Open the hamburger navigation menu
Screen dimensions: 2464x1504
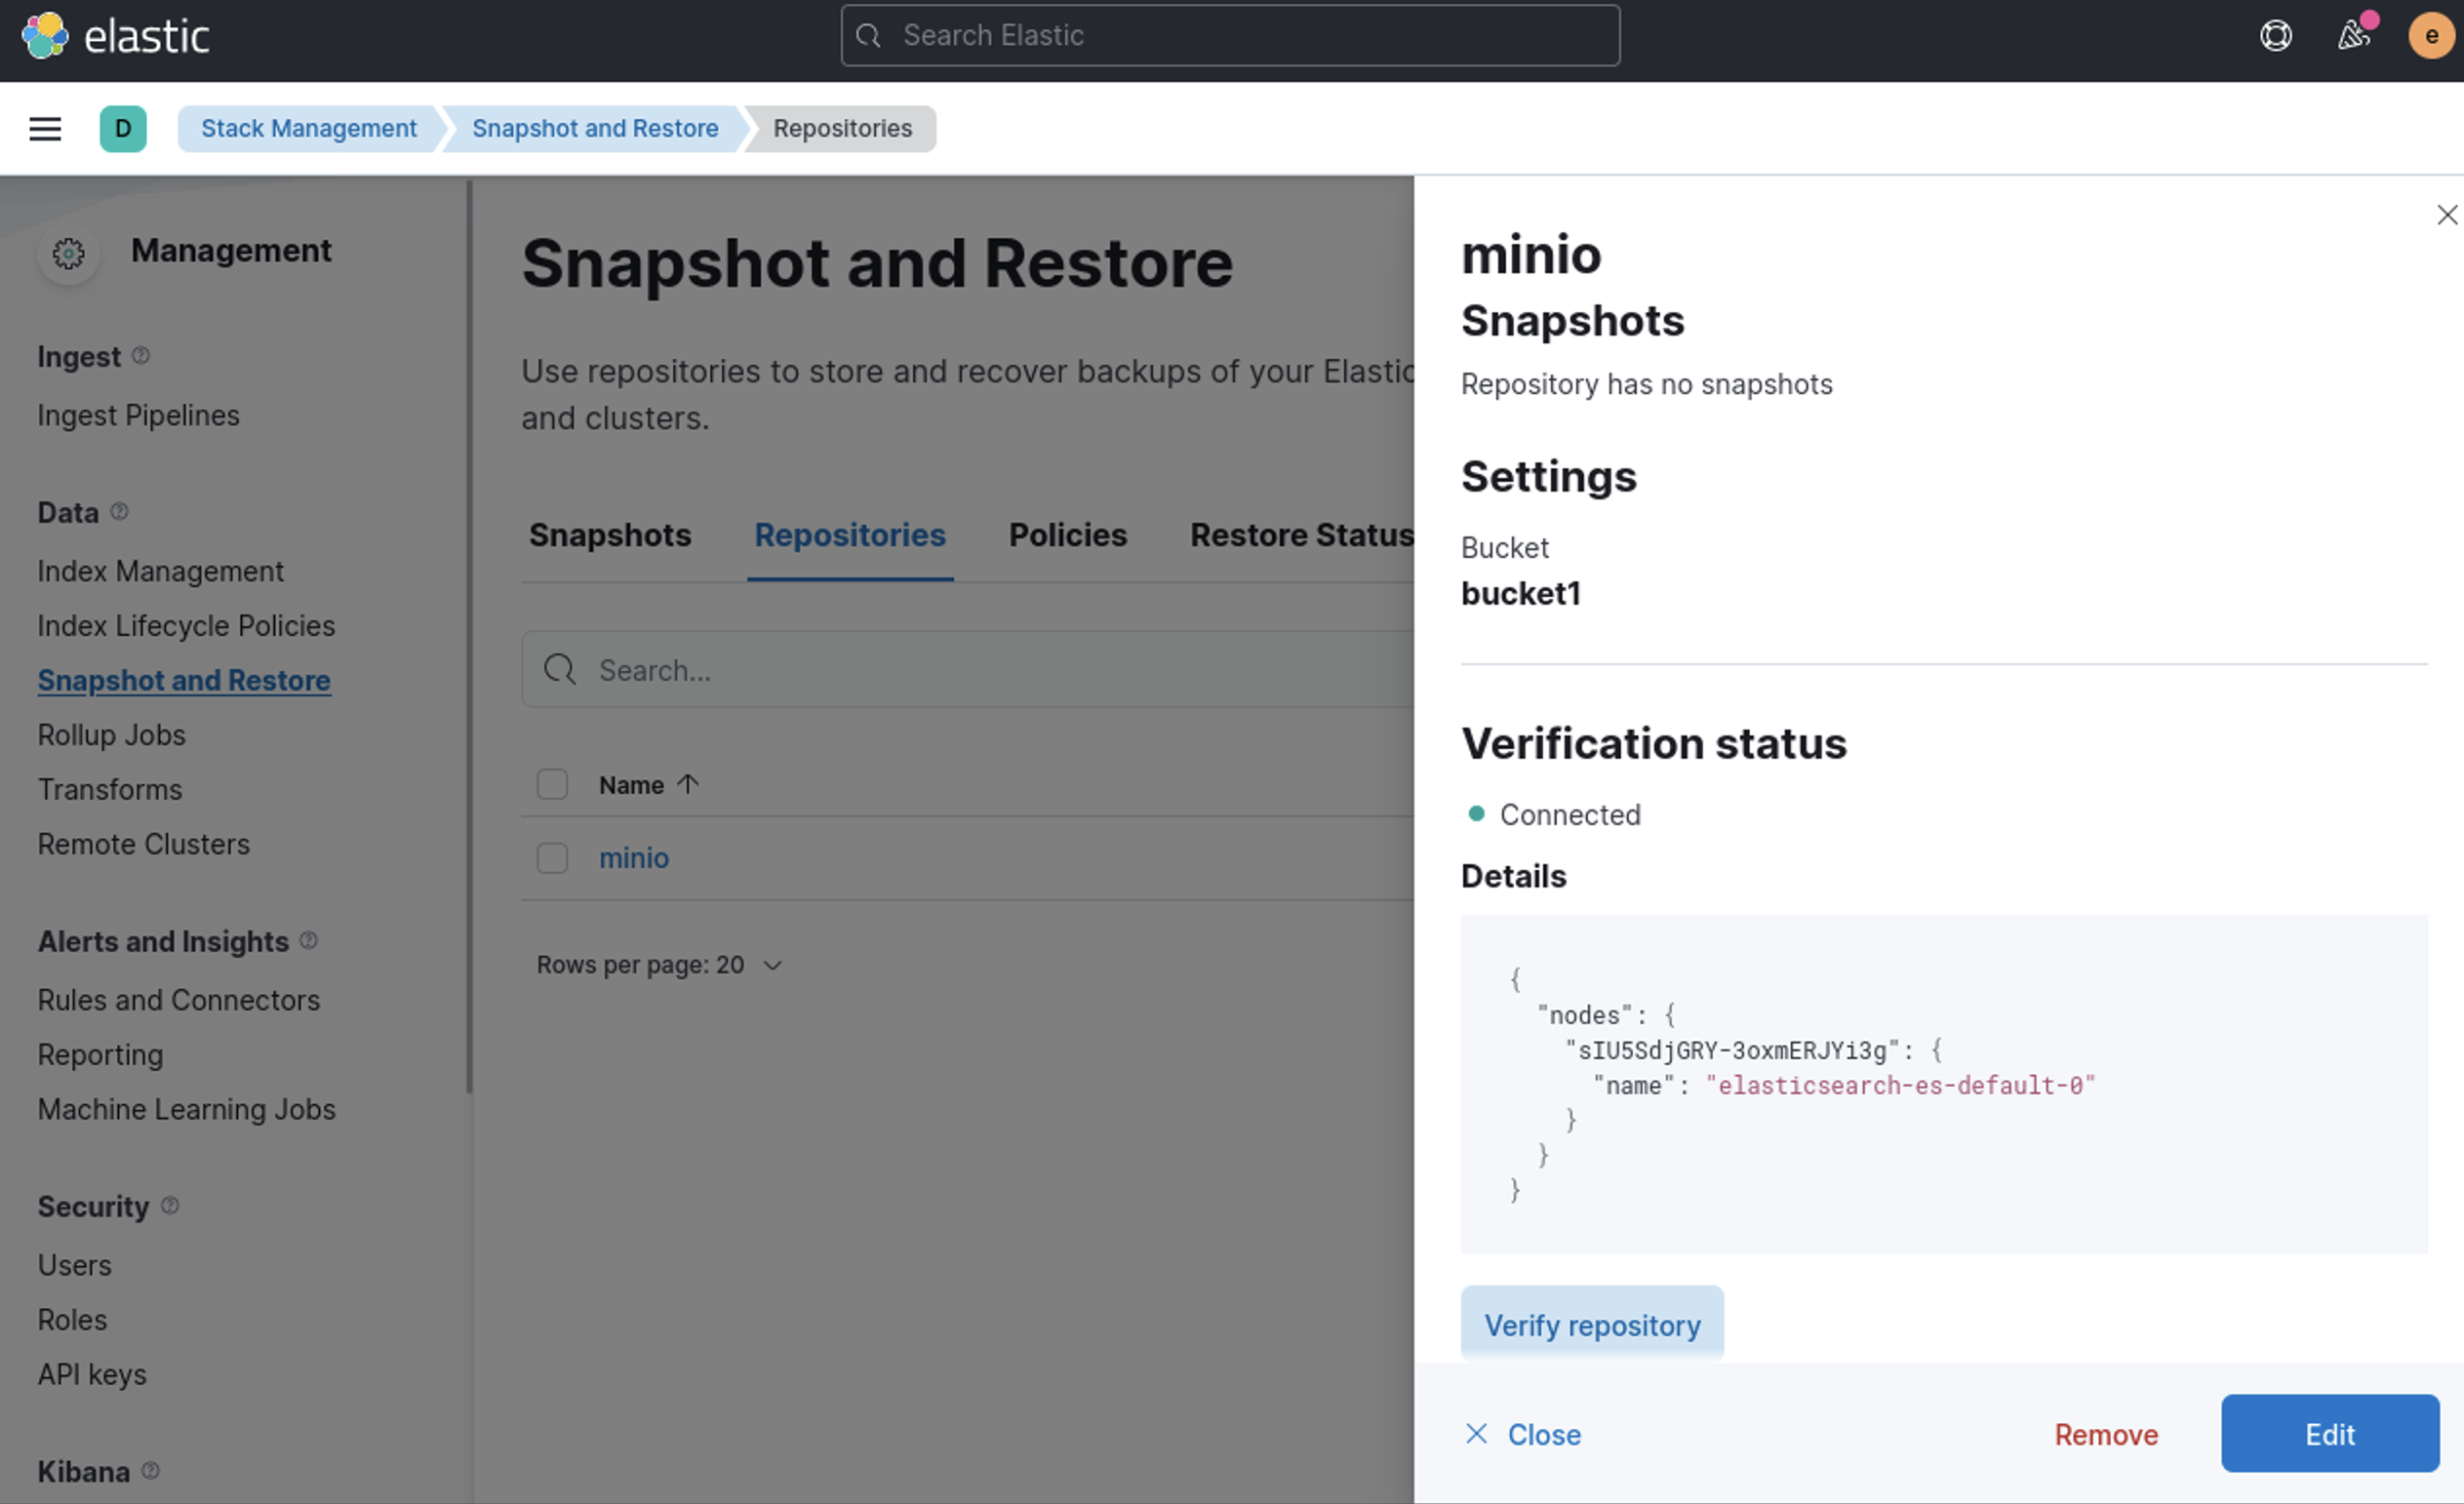tap(45, 129)
